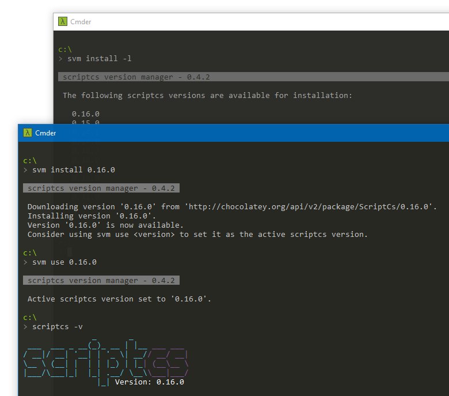Click the "Version '0.16.0' is now available." line
Screen dimensions: 449x396
pyautogui.click(x=105, y=225)
